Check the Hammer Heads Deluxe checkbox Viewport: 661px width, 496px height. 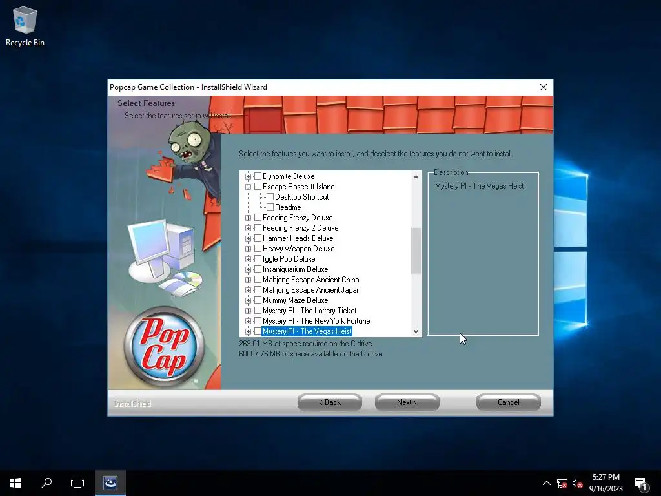[x=258, y=238]
